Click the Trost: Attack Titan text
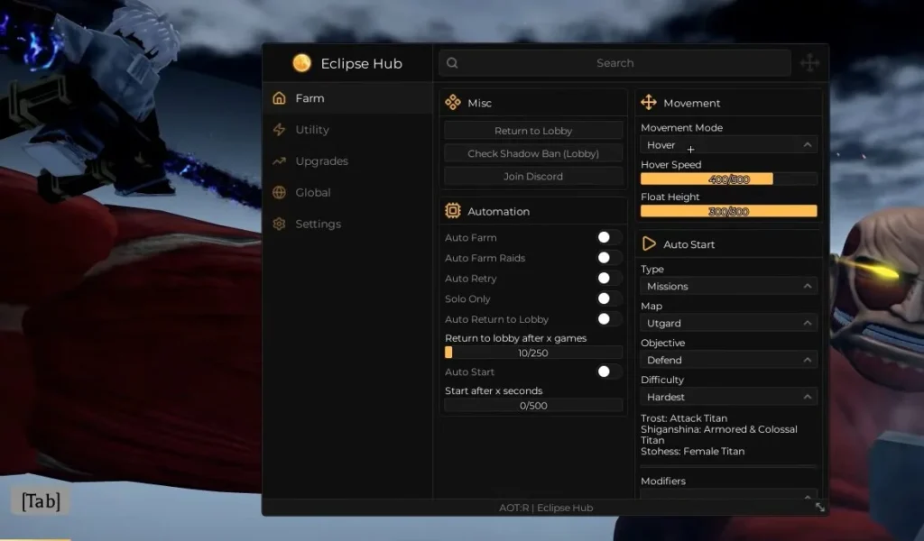This screenshot has height=541, width=924. click(684, 418)
